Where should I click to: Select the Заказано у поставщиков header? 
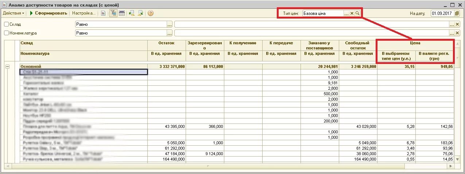click(x=319, y=45)
